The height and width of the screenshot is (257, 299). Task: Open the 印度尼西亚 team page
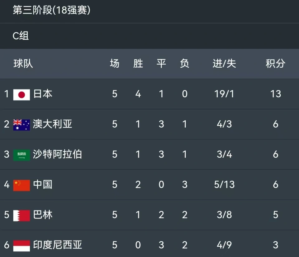tap(57, 245)
